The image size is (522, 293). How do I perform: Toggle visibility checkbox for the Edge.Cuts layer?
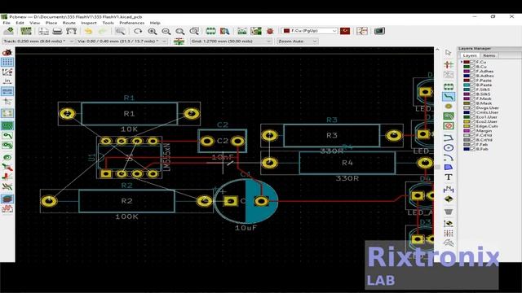coord(472,126)
